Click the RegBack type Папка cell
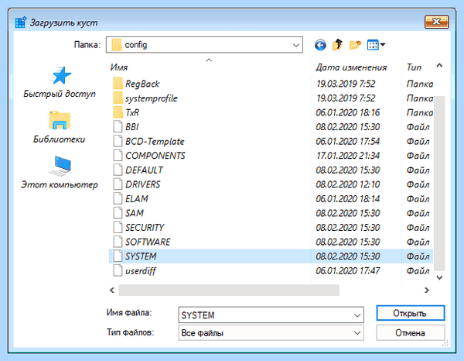The width and height of the screenshot is (464, 361). coord(420,84)
